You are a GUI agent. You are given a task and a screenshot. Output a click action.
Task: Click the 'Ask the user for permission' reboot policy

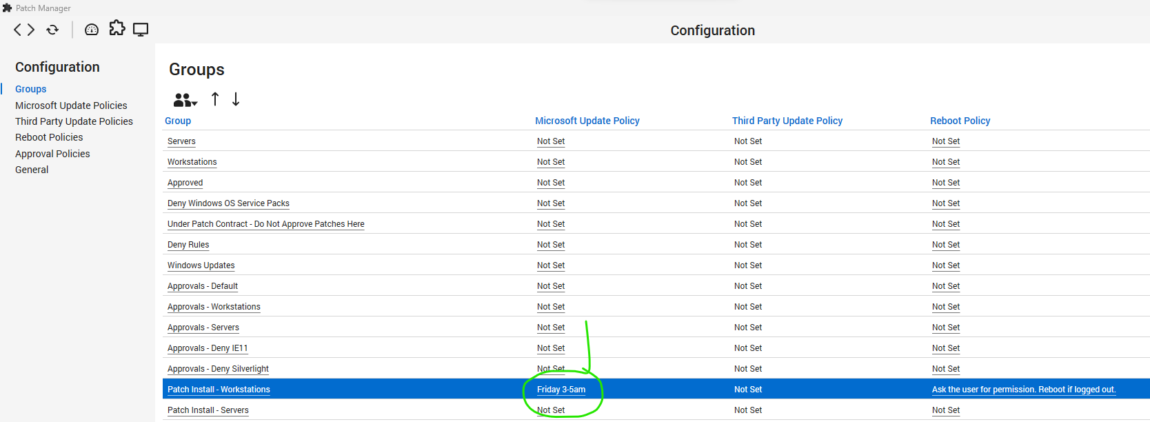[1023, 390]
